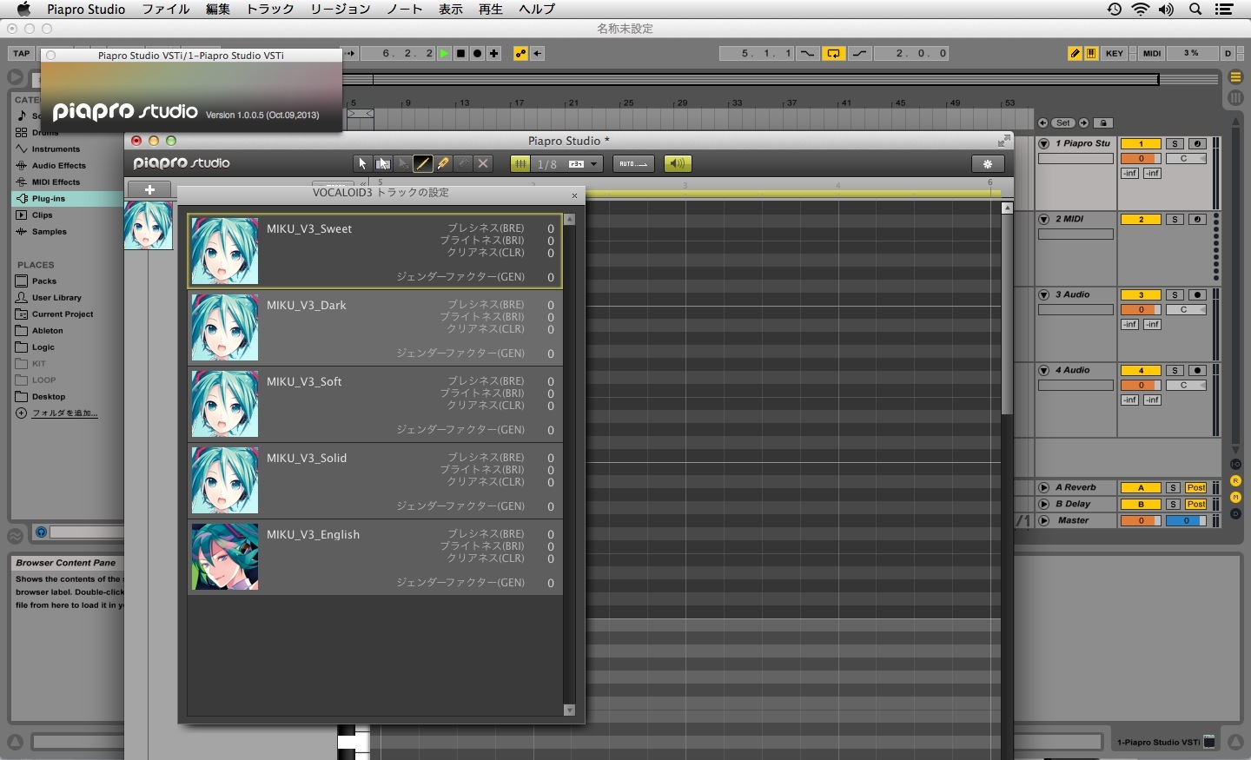Click the MIKU_V3_English character portrait
This screenshot has height=760, width=1251.
click(225, 557)
